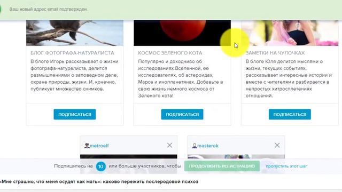Open the red moon blog image
The height and width of the screenshot is (192, 342).
pos(182,33)
